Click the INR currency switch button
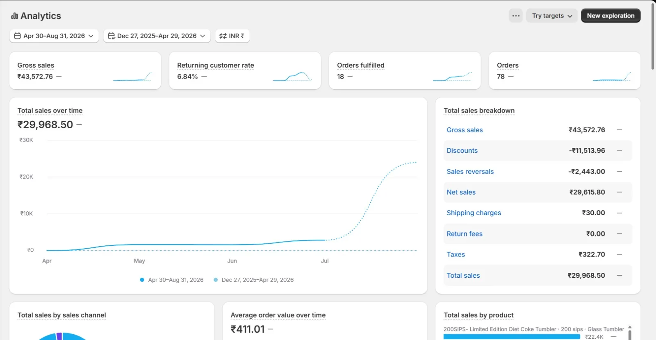 tap(232, 36)
